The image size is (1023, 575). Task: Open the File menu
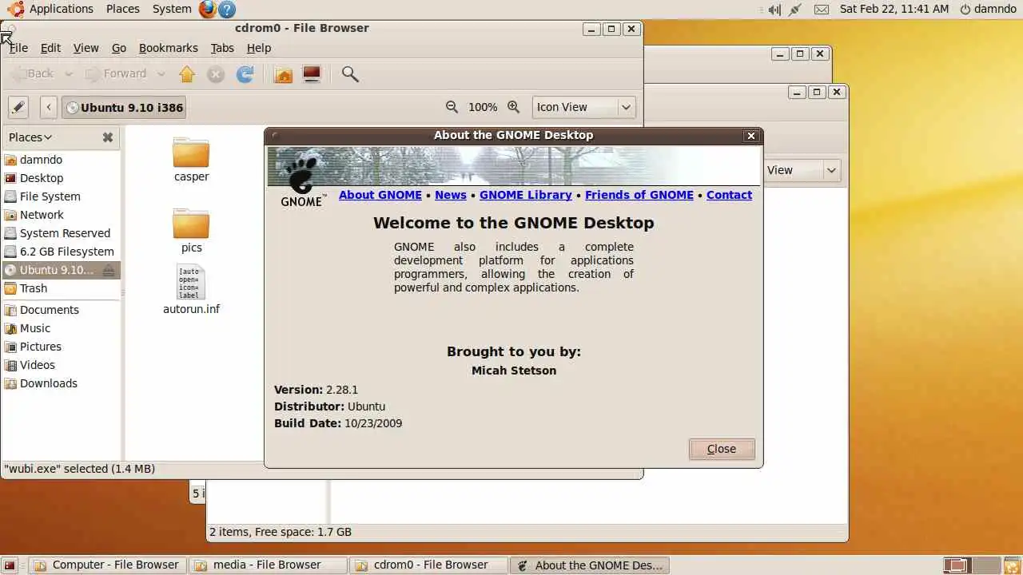pos(18,48)
